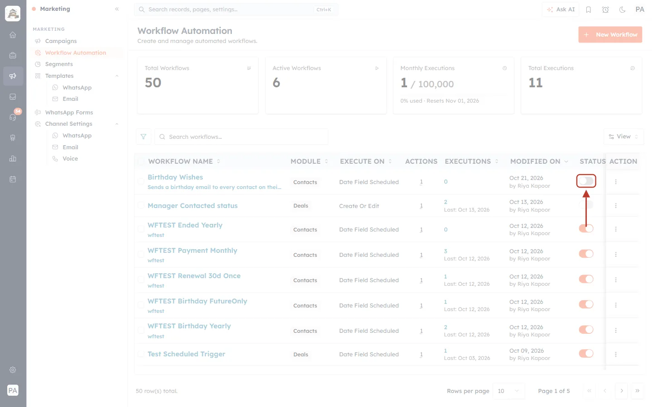Open the Manager Contacted status workflow link
This screenshot has height=407, width=652.
(192, 206)
